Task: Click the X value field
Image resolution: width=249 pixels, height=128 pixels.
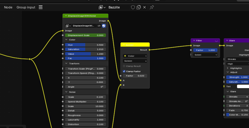Action: click(86, 78)
